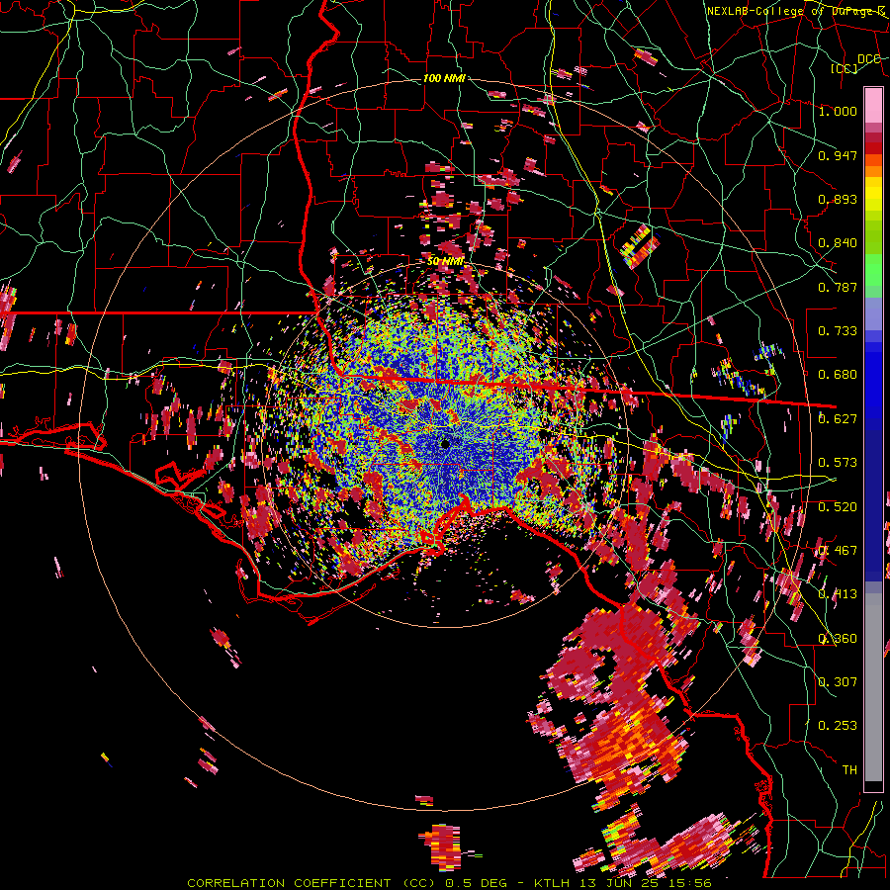Click the 0.947 scale value
890x890 pixels.
point(838,155)
